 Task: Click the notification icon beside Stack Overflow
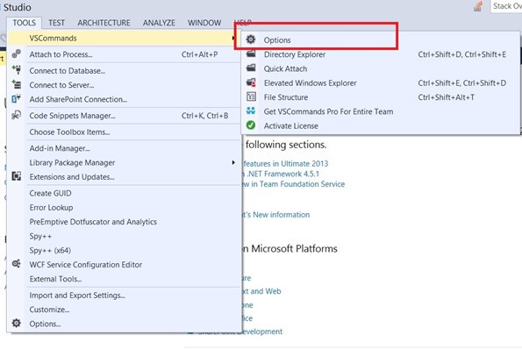pyautogui.click(x=478, y=6)
